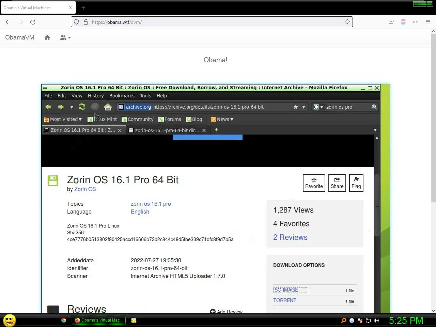Open the smiley face start menu
This screenshot has width=436, height=327.
[x=10, y=320]
